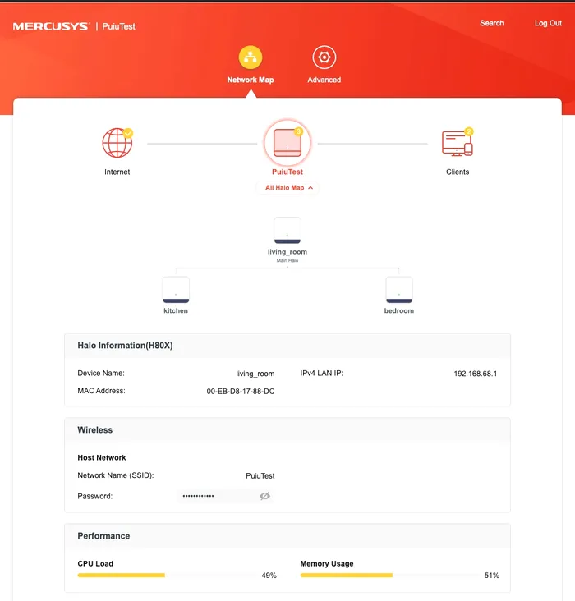
Task: Open the Clients devices icon
Action: [457, 143]
